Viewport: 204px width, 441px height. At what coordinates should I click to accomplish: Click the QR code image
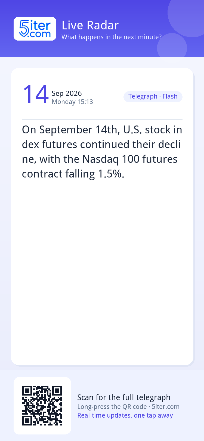[42, 406]
